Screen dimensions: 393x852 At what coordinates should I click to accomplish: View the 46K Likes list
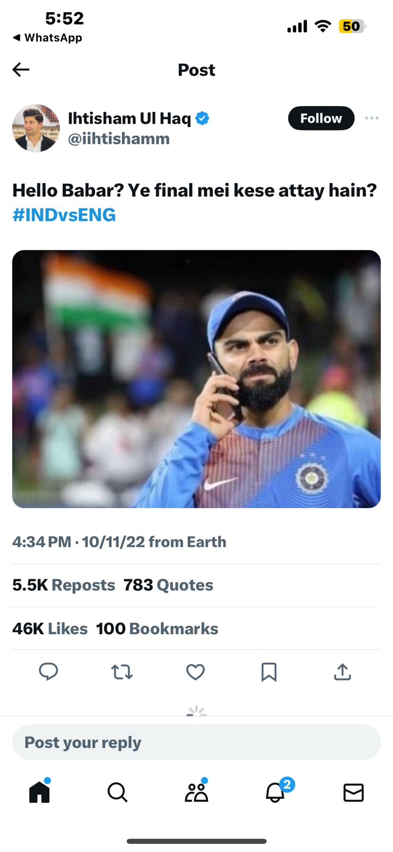point(50,629)
